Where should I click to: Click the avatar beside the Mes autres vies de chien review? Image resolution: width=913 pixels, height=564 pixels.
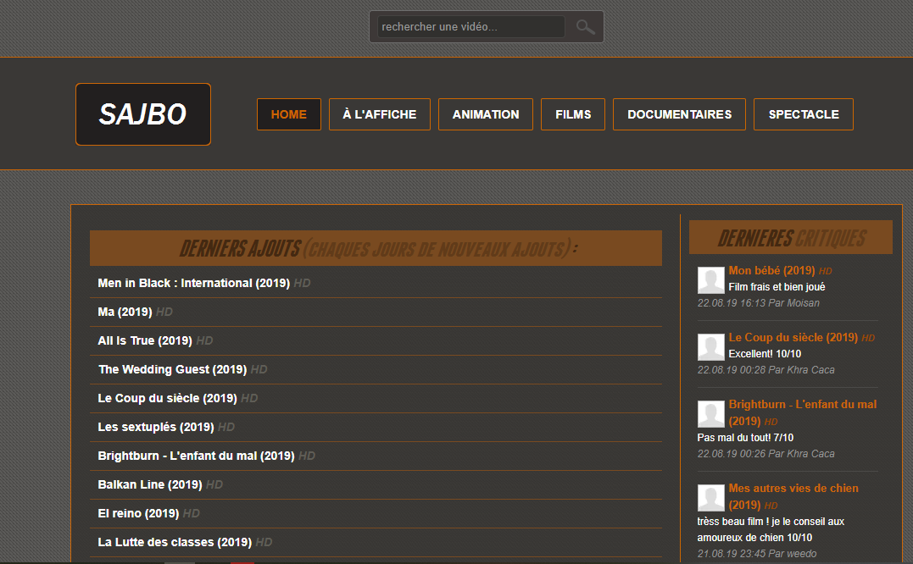(x=711, y=498)
